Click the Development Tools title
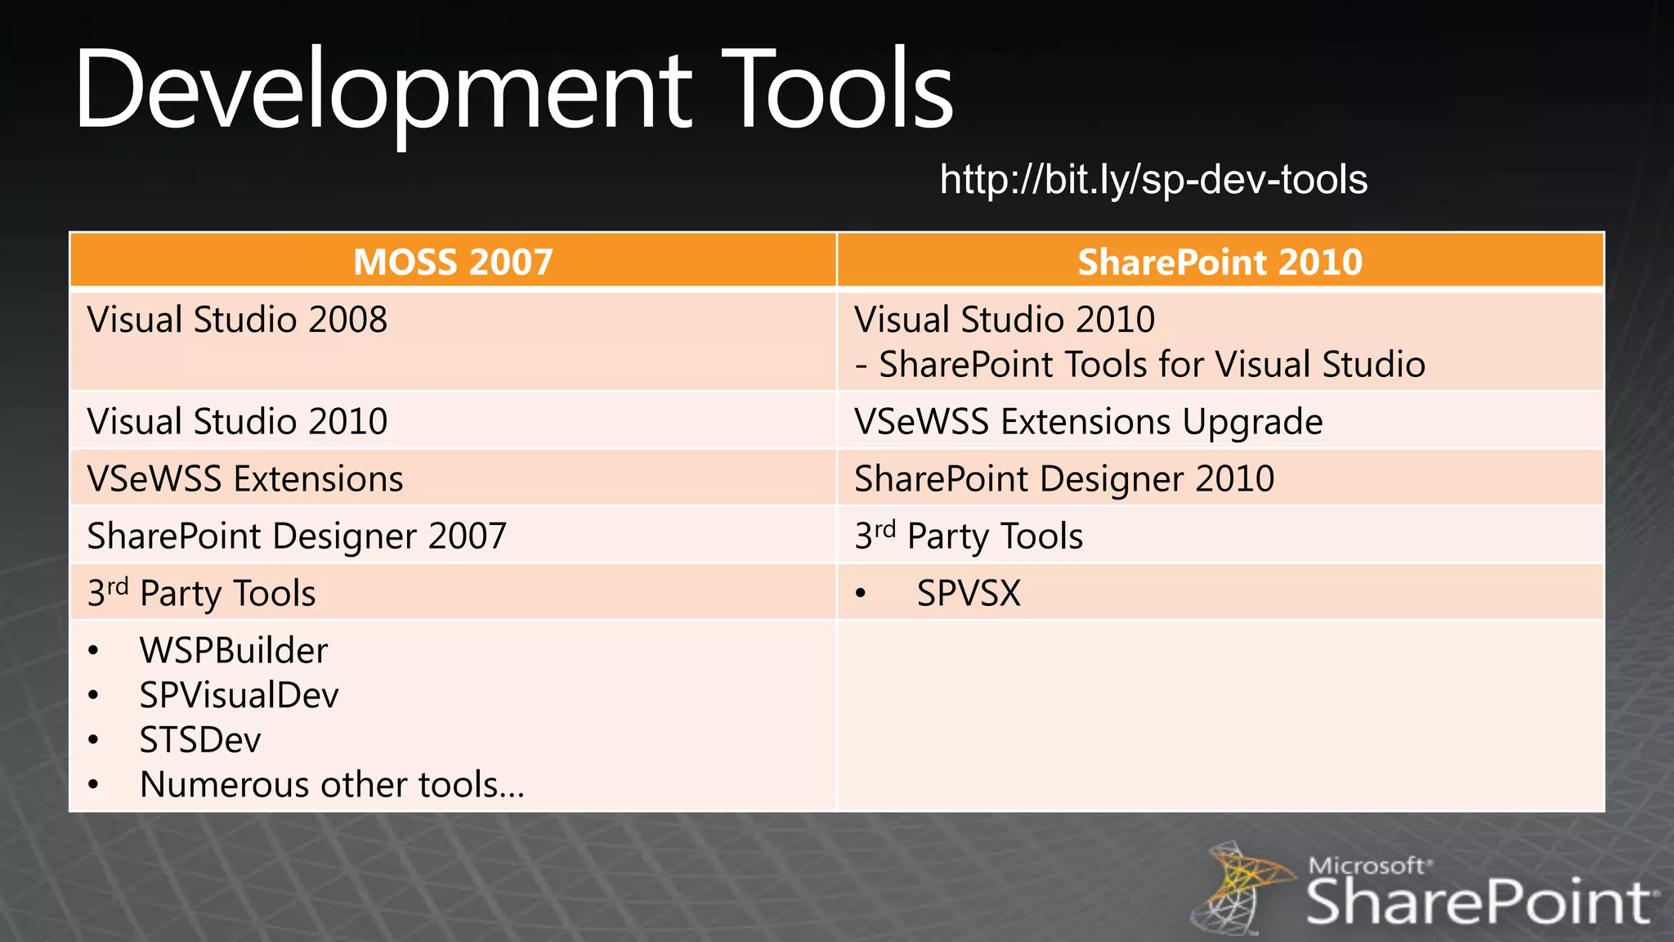This screenshot has height=942, width=1674. coord(513,89)
